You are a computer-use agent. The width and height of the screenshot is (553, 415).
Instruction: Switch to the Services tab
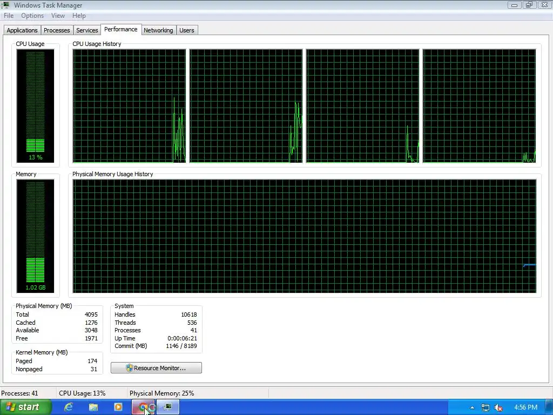[87, 30]
